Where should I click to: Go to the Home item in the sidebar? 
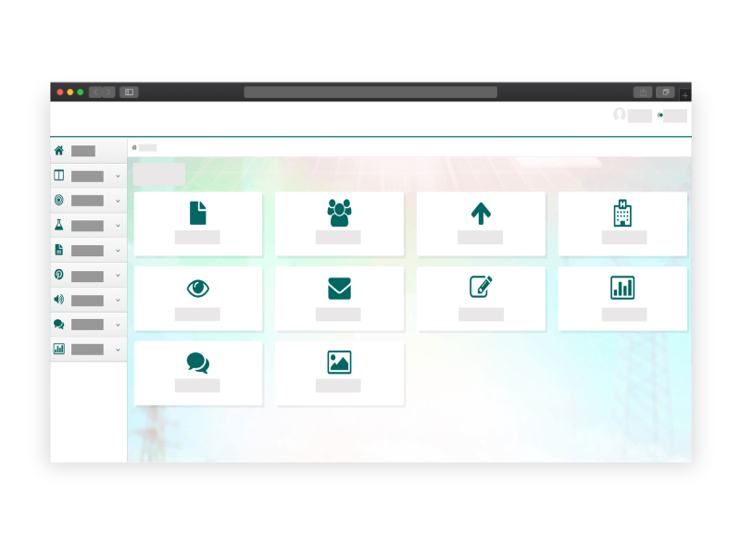click(82, 151)
